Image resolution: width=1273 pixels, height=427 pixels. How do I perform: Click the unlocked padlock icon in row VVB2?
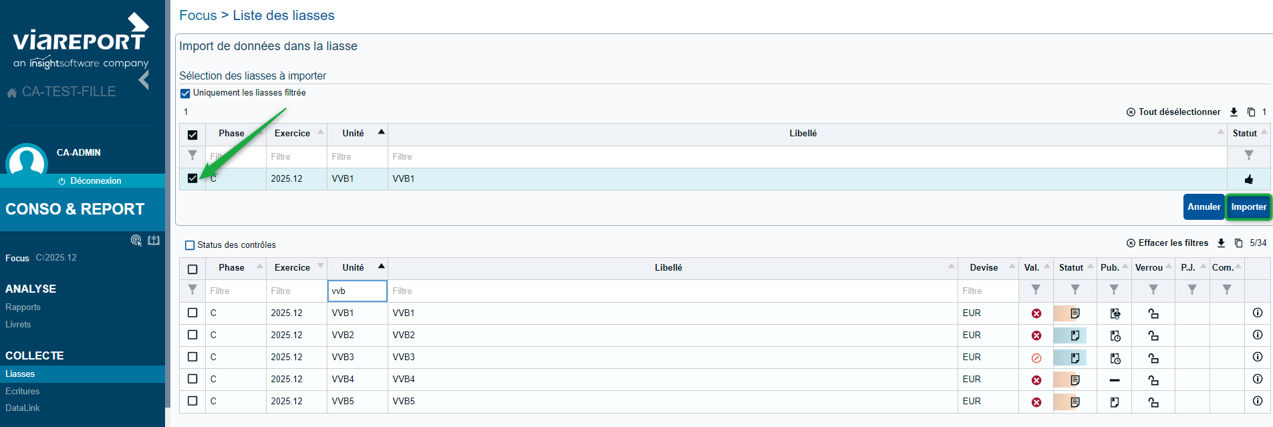tap(1153, 335)
